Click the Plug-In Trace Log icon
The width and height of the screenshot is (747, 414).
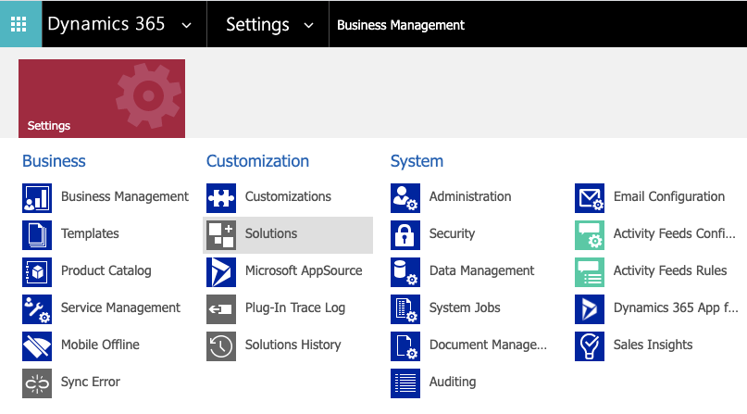[221, 309]
